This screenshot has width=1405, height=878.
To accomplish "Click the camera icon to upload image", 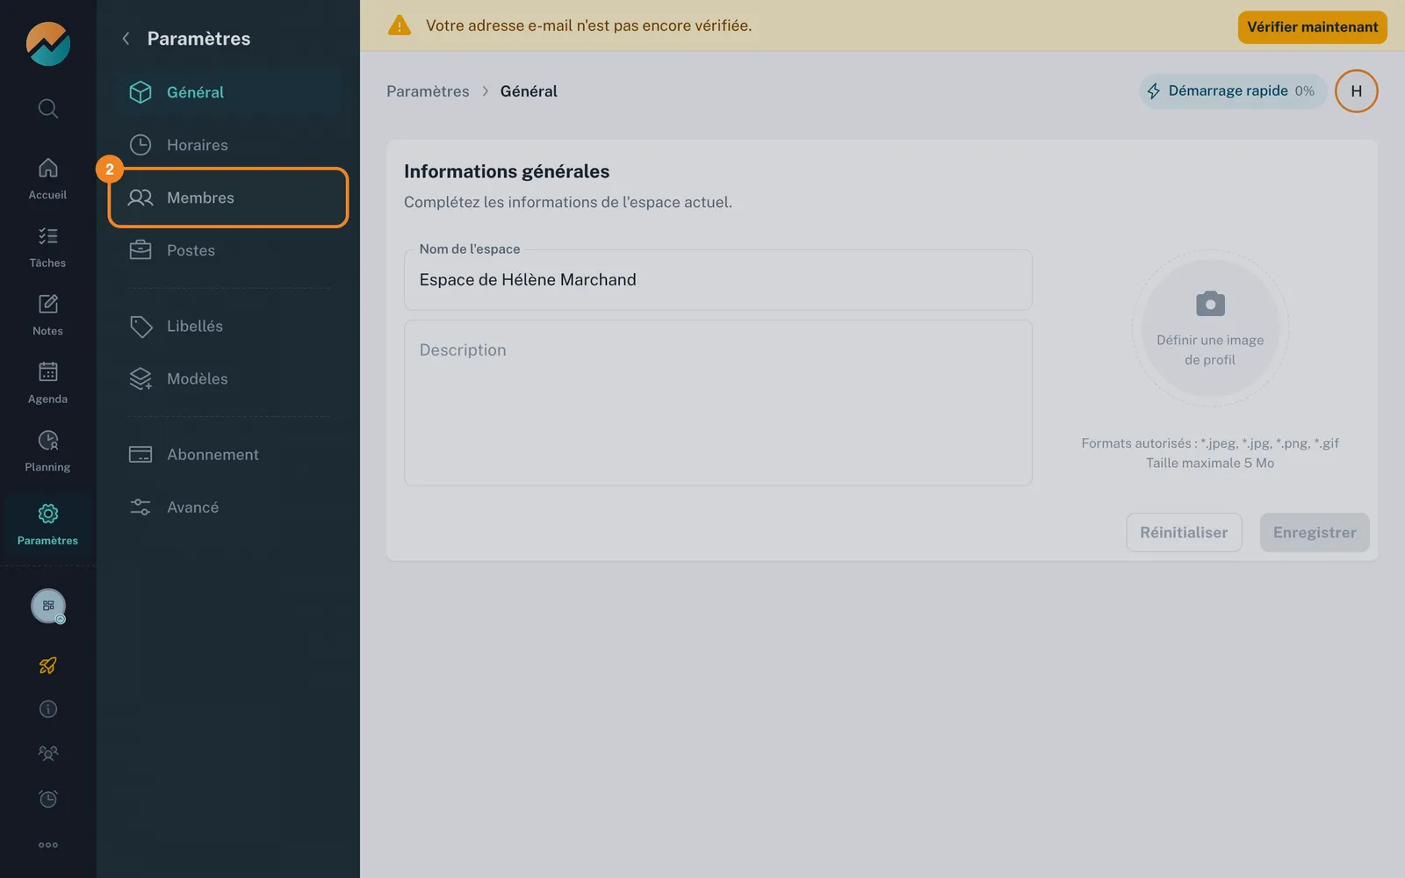I will pyautogui.click(x=1210, y=304).
